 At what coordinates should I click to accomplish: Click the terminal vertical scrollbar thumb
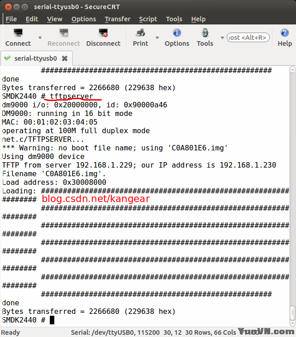(292, 313)
